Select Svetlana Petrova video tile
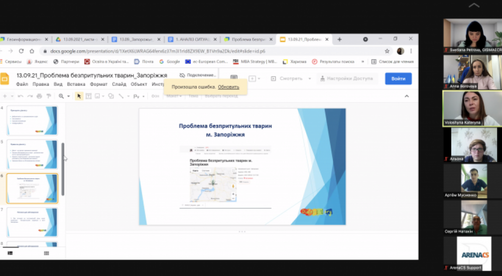 point(472,36)
